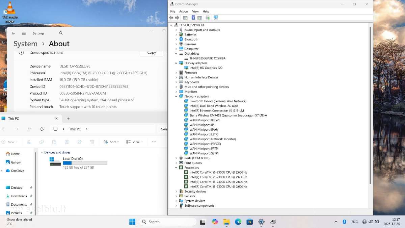This screenshot has height=228, width=405.
Task: Click the Monitors category label
Action: (191, 92)
